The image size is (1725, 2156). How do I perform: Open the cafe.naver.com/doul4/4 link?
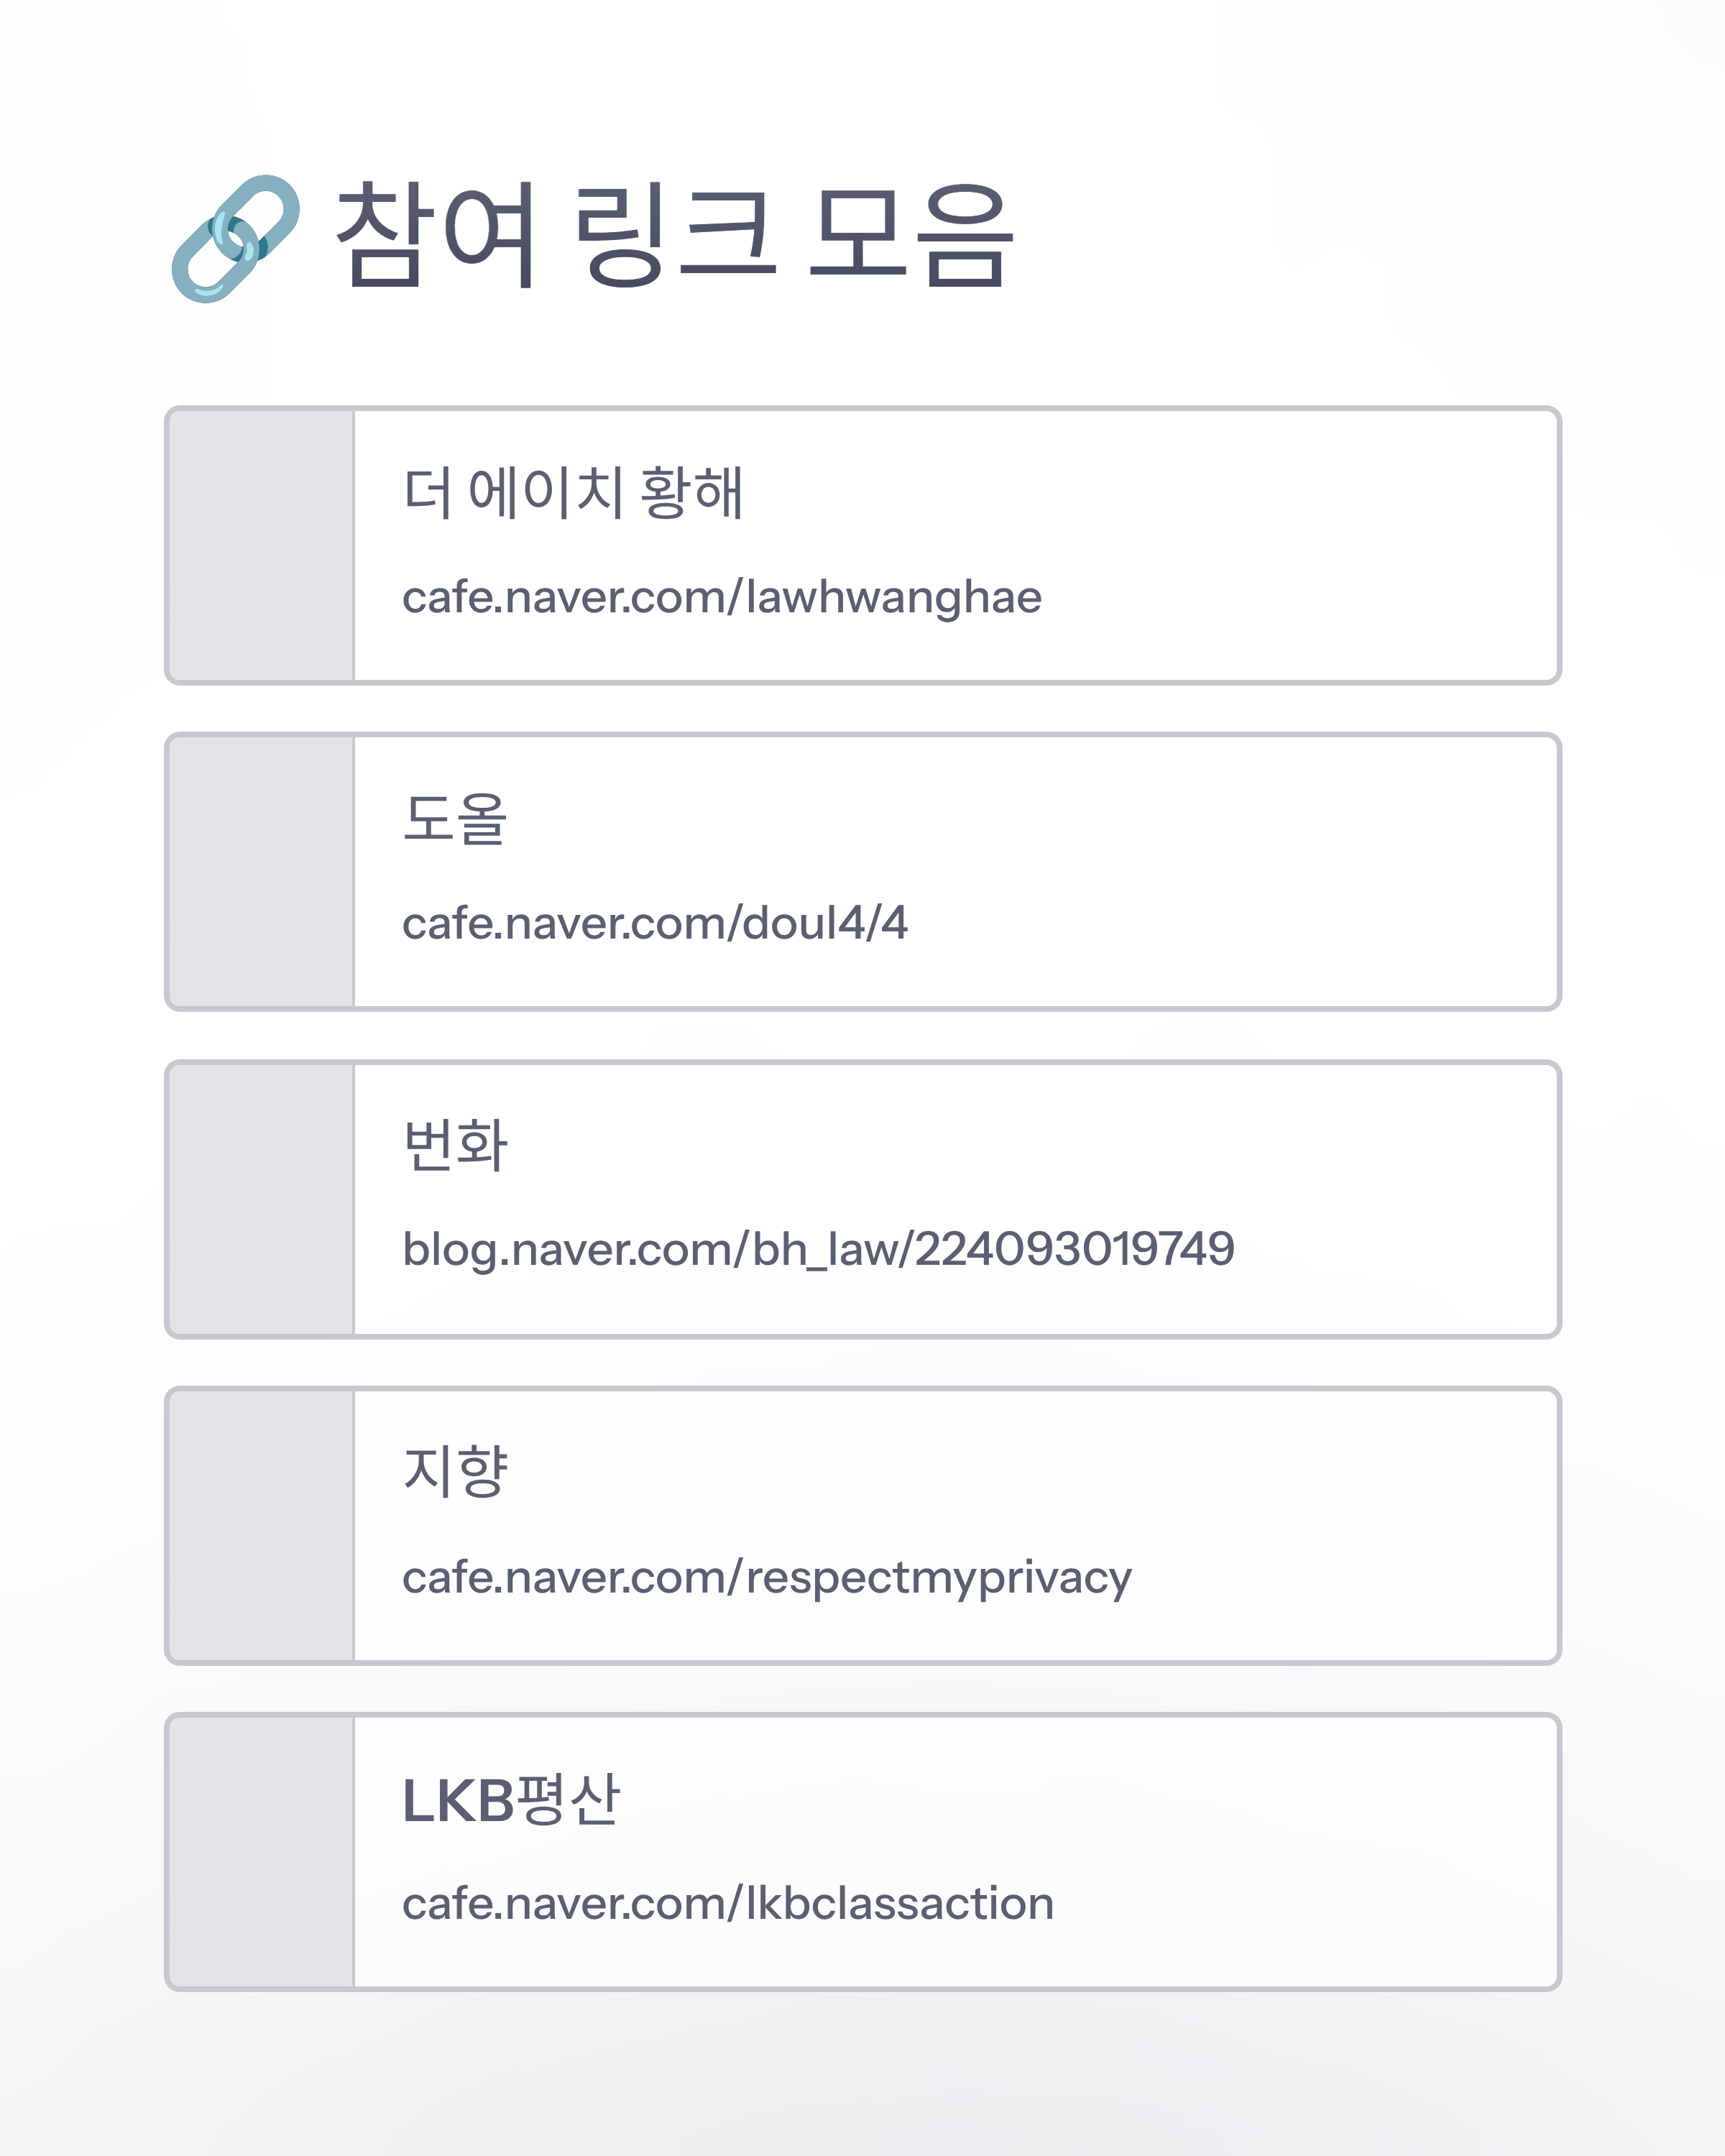655,923
